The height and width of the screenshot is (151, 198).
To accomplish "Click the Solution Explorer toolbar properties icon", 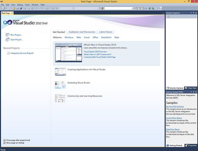I will pos(168,16).
